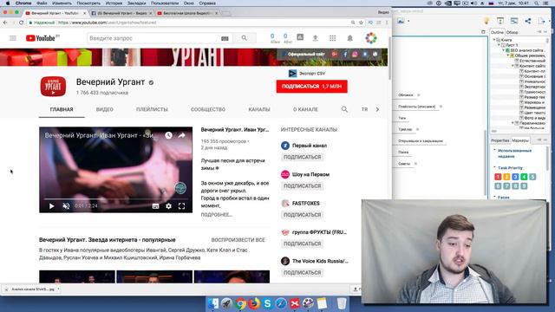The height and width of the screenshot is (312, 555).
Task: Open the Официальный сайт banner link
Action: coord(306,54)
